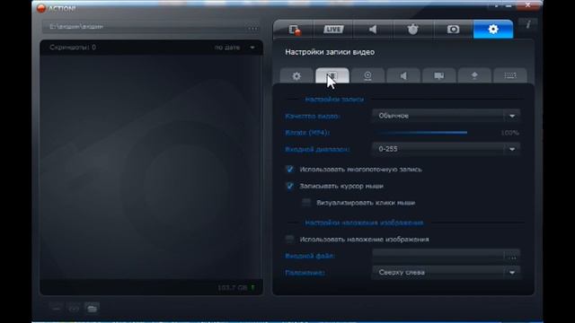This screenshot has width=575, height=323.
Task: Browse output folder with '...' next to path
Action: (x=253, y=28)
